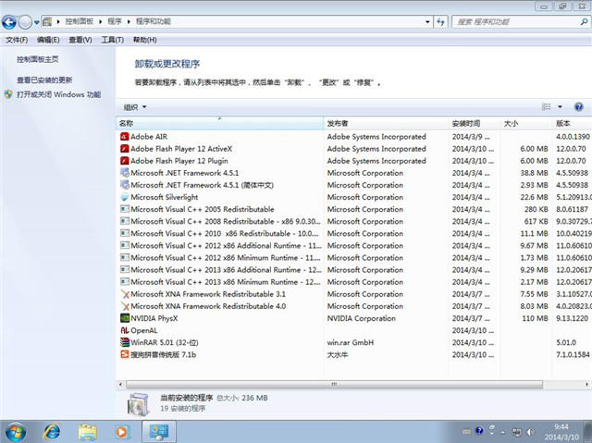
Task: Click the 查看已安装的更新 link
Action: click(x=44, y=80)
